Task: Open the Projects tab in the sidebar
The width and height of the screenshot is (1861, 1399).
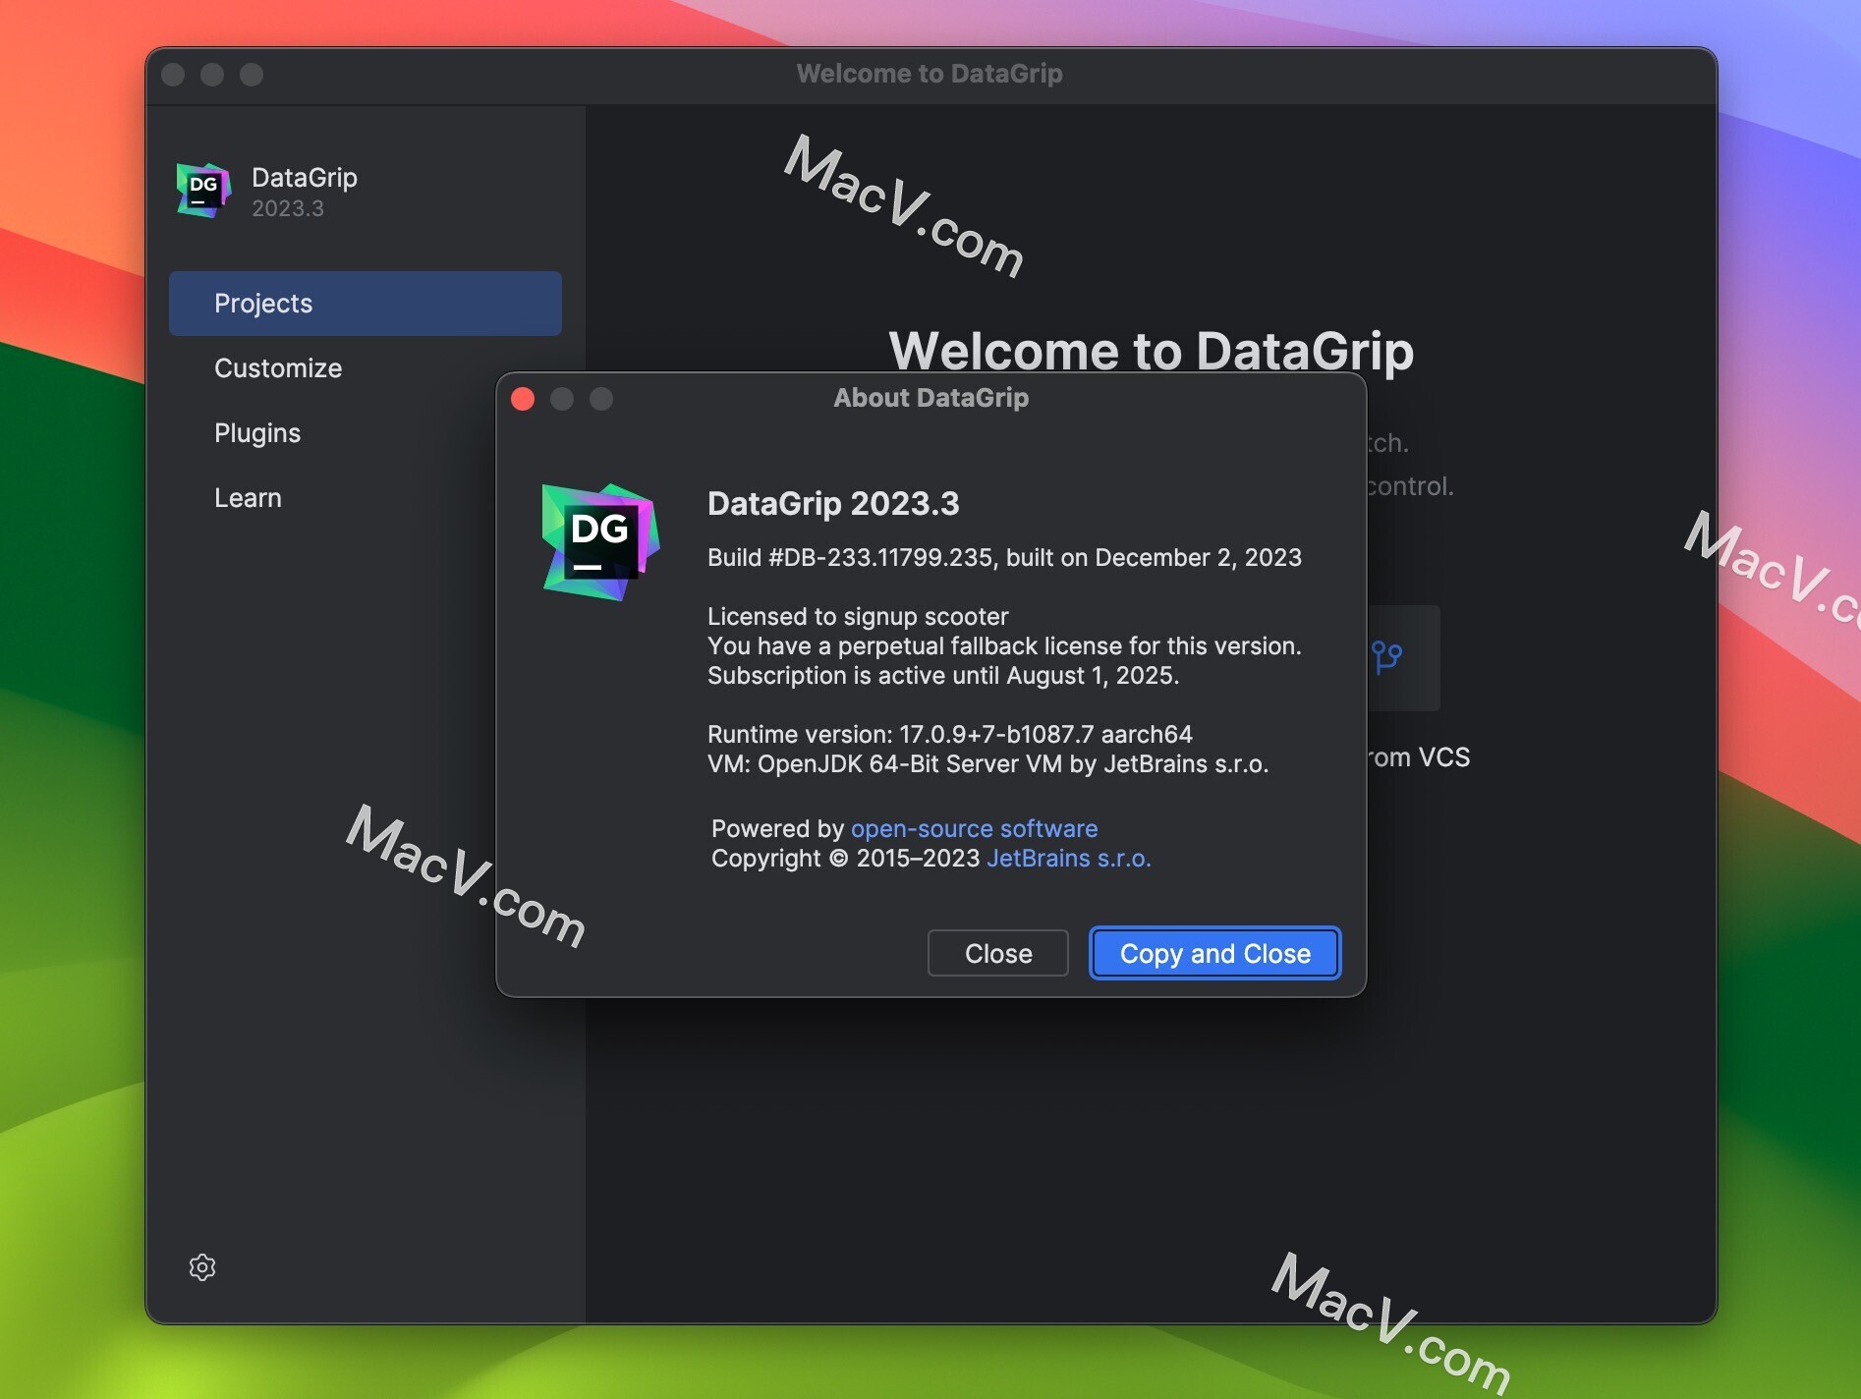Action: pyautogui.click(x=365, y=304)
